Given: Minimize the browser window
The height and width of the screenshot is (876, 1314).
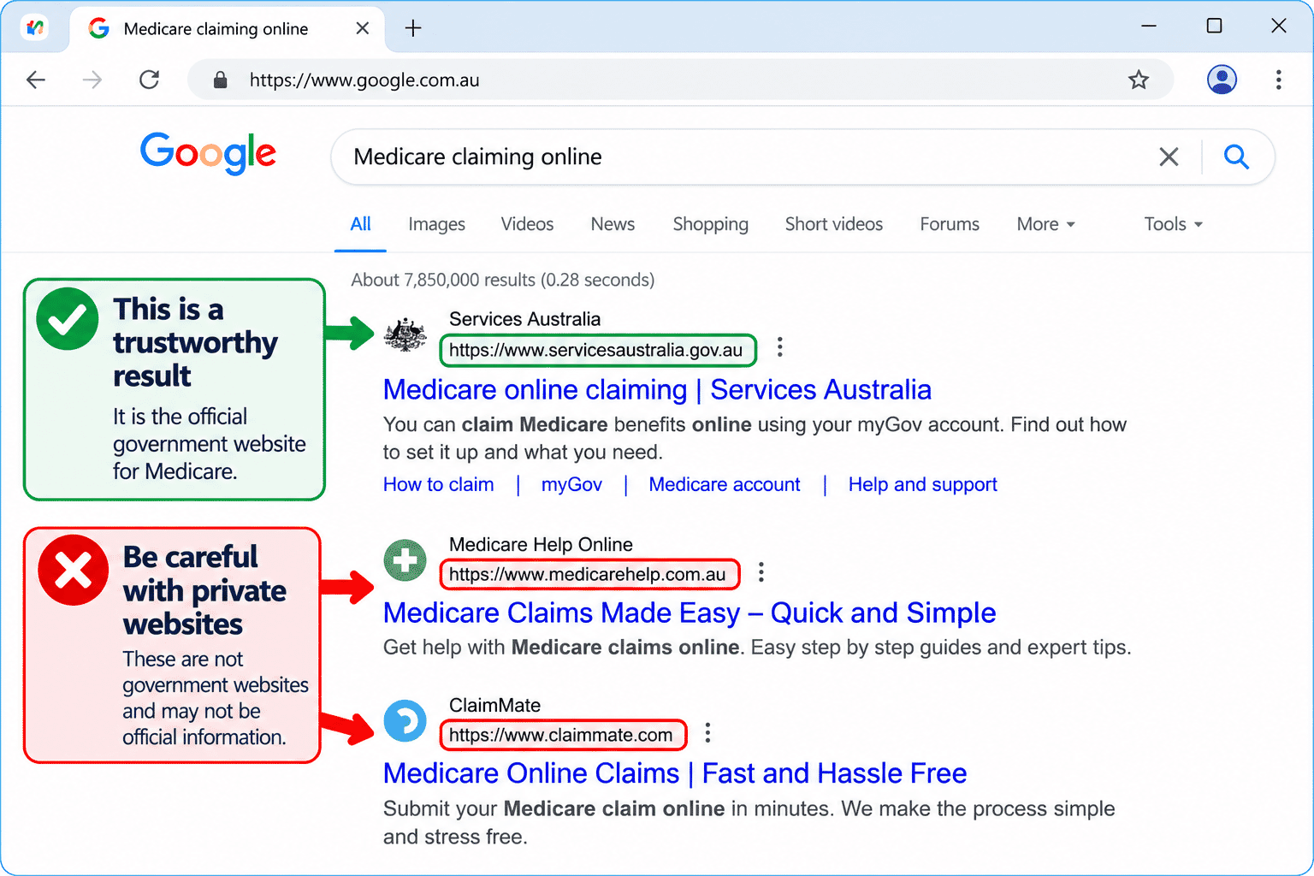Looking at the screenshot, I should tap(1149, 26).
